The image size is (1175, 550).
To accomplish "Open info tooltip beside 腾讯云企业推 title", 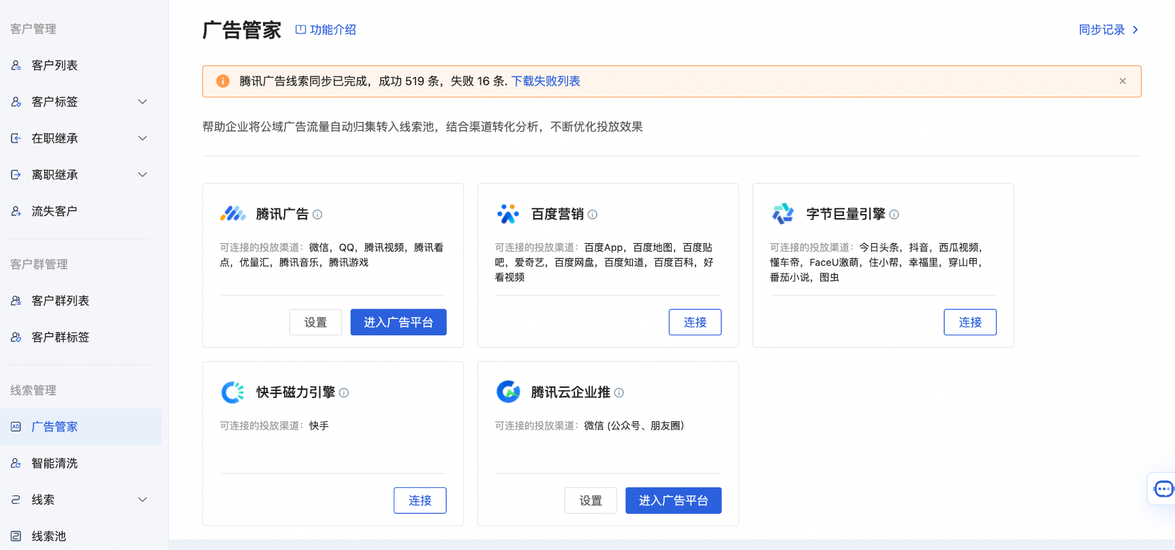I will (619, 393).
